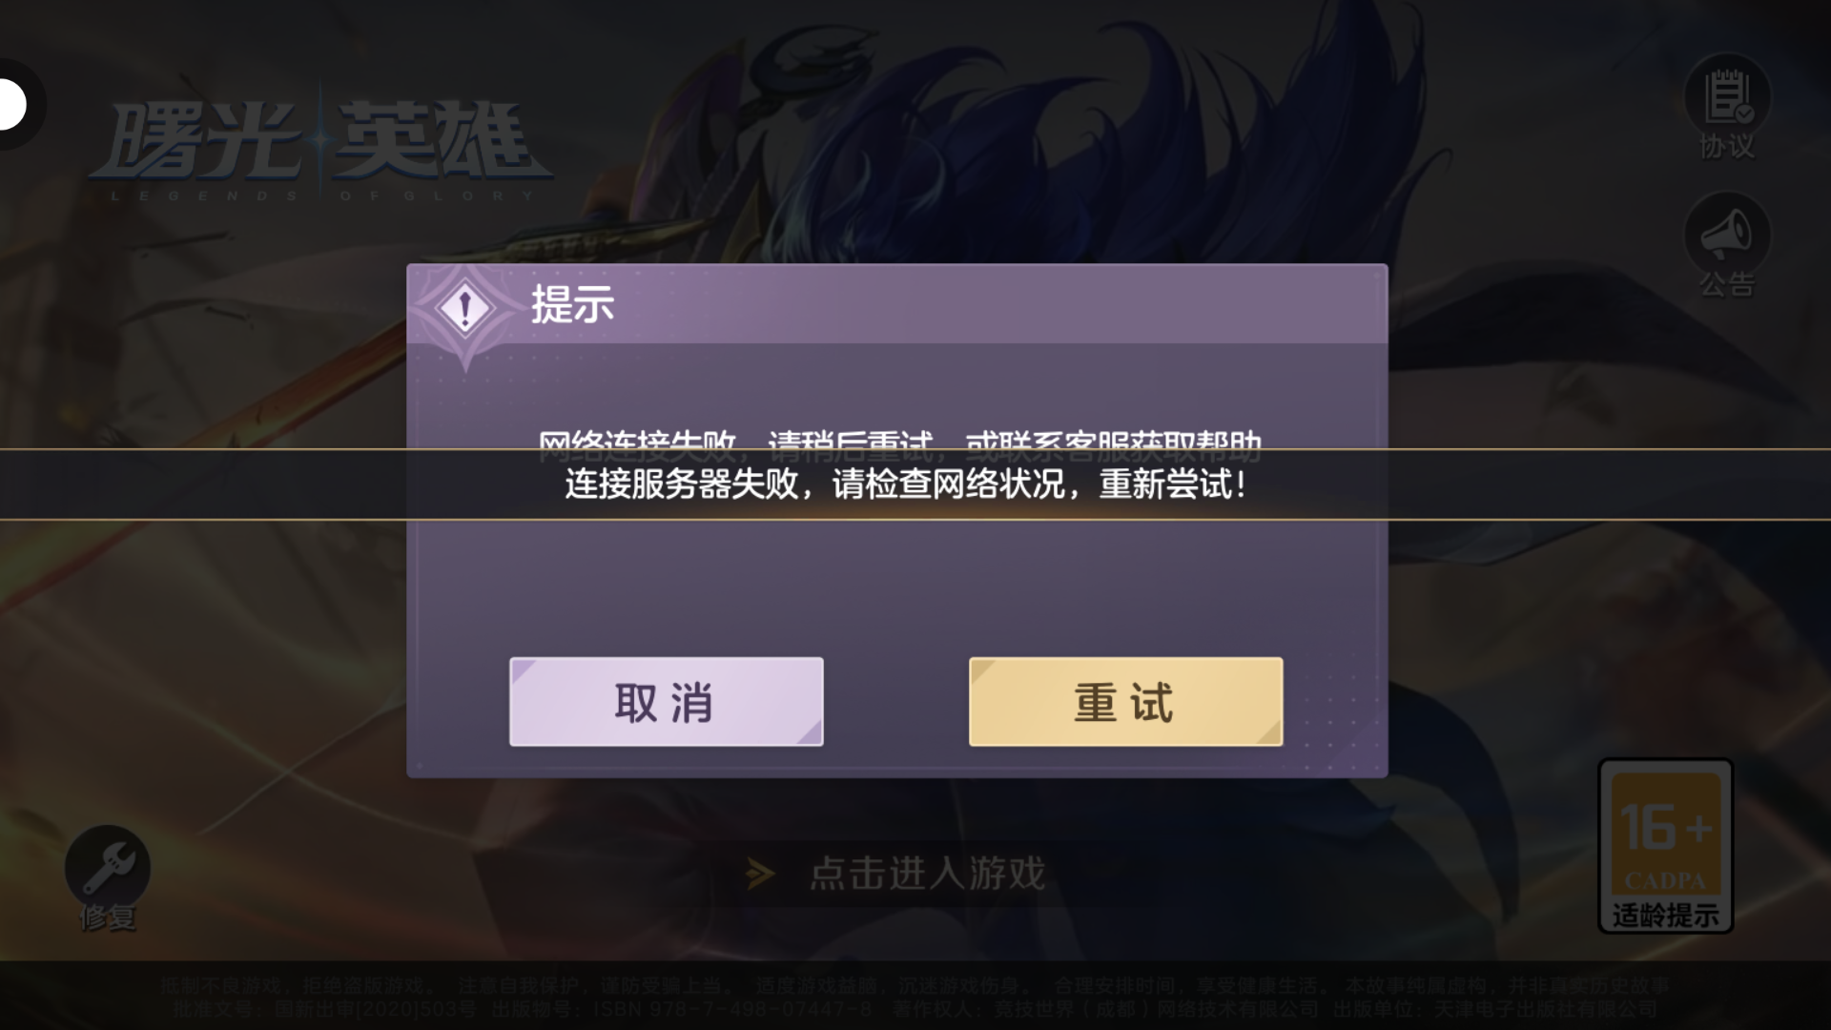This screenshot has width=1831, height=1030.
Task: Click the footer health advisory notice text
Action: click(915, 986)
